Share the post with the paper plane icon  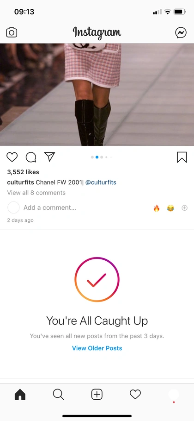point(49,157)
